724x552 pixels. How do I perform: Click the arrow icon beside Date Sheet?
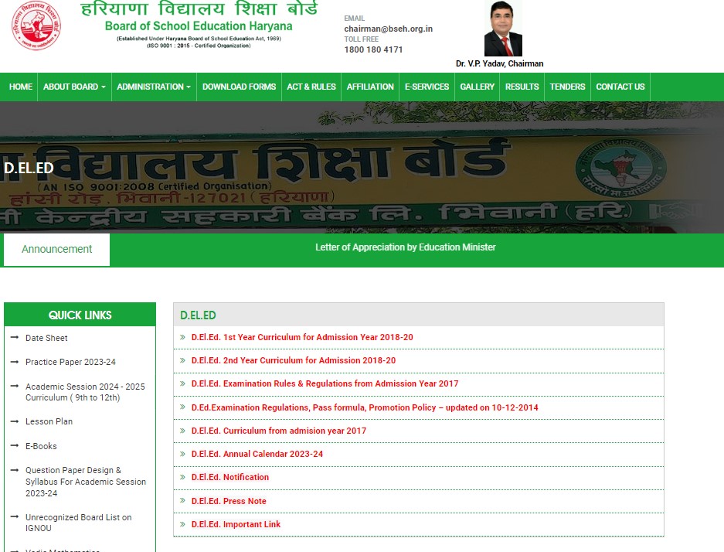pos(15,338)
